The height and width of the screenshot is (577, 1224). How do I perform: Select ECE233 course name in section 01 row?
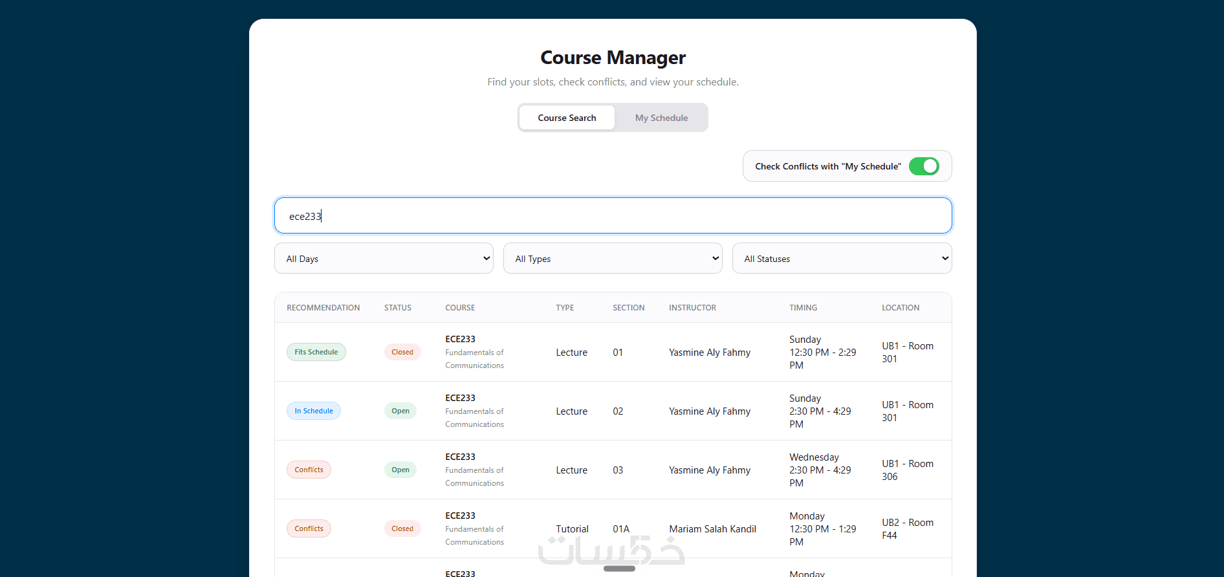click(460, 339)
